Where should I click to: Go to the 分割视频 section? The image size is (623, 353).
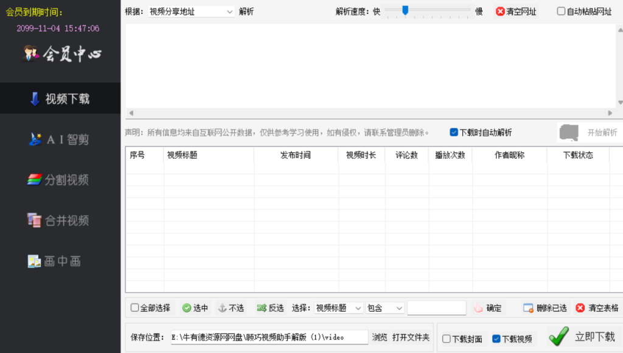click(60, 180)
